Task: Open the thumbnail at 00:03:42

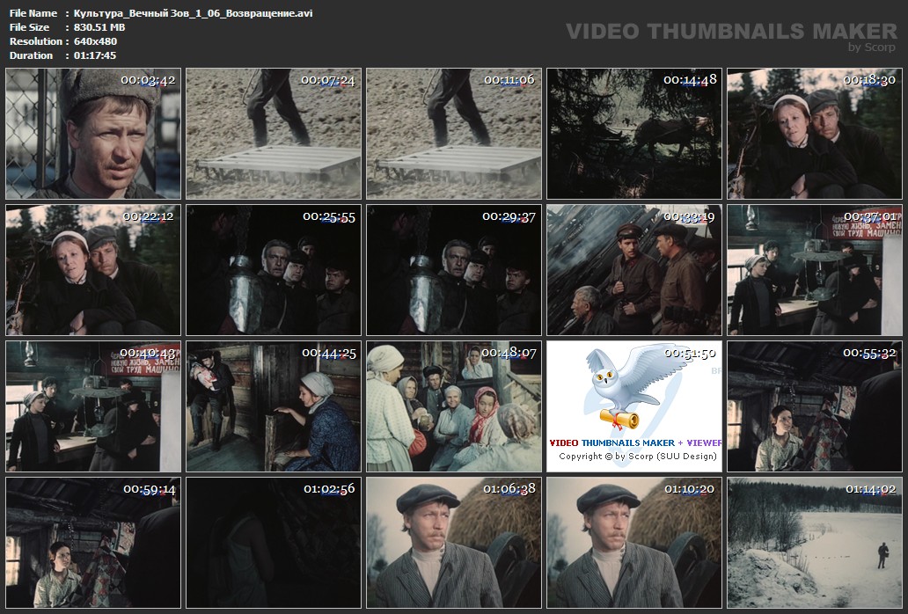Action: point(93,134)
